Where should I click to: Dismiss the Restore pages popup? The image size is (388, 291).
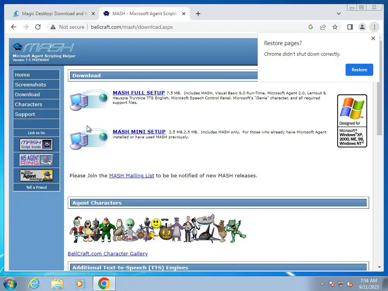(x=373, y=38)
